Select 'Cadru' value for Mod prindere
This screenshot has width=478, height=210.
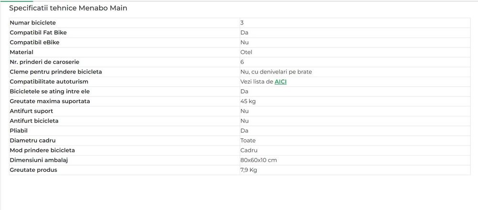249,150
